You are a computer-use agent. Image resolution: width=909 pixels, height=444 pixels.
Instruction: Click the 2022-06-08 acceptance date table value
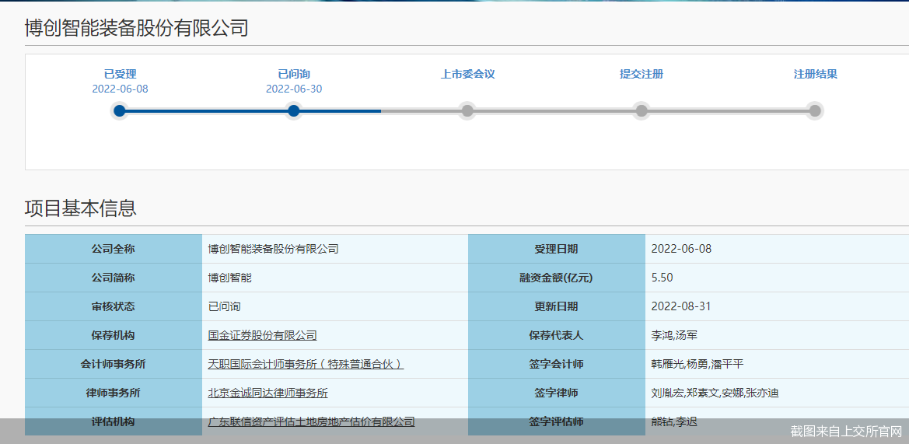tap(681, 250)
